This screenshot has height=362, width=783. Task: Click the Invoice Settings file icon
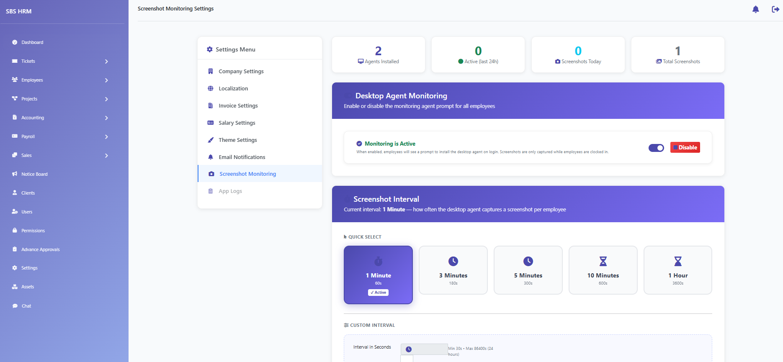point(211,105)
